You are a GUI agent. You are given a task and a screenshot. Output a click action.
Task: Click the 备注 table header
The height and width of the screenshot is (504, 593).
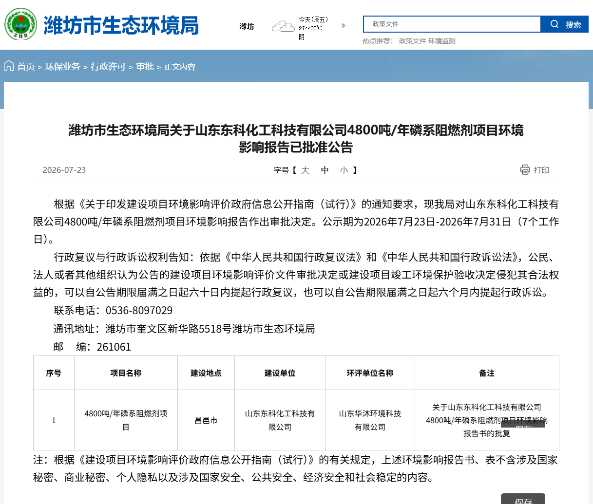(487, 373)
